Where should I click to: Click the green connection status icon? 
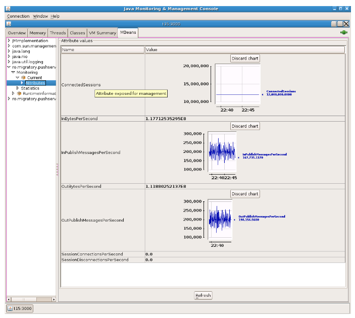[x=344, y=33]
